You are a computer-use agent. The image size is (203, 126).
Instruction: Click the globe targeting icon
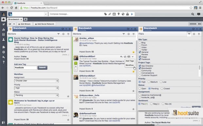pos(123,14)
